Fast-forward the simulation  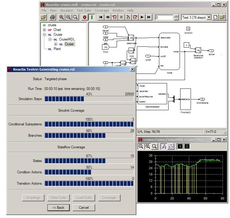pyautogui.click(x=149, y=17)
